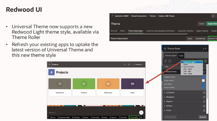Viewport: 217px width, 121px height.
Task: Choose Vista in the Style list
Action: point(192,64)
